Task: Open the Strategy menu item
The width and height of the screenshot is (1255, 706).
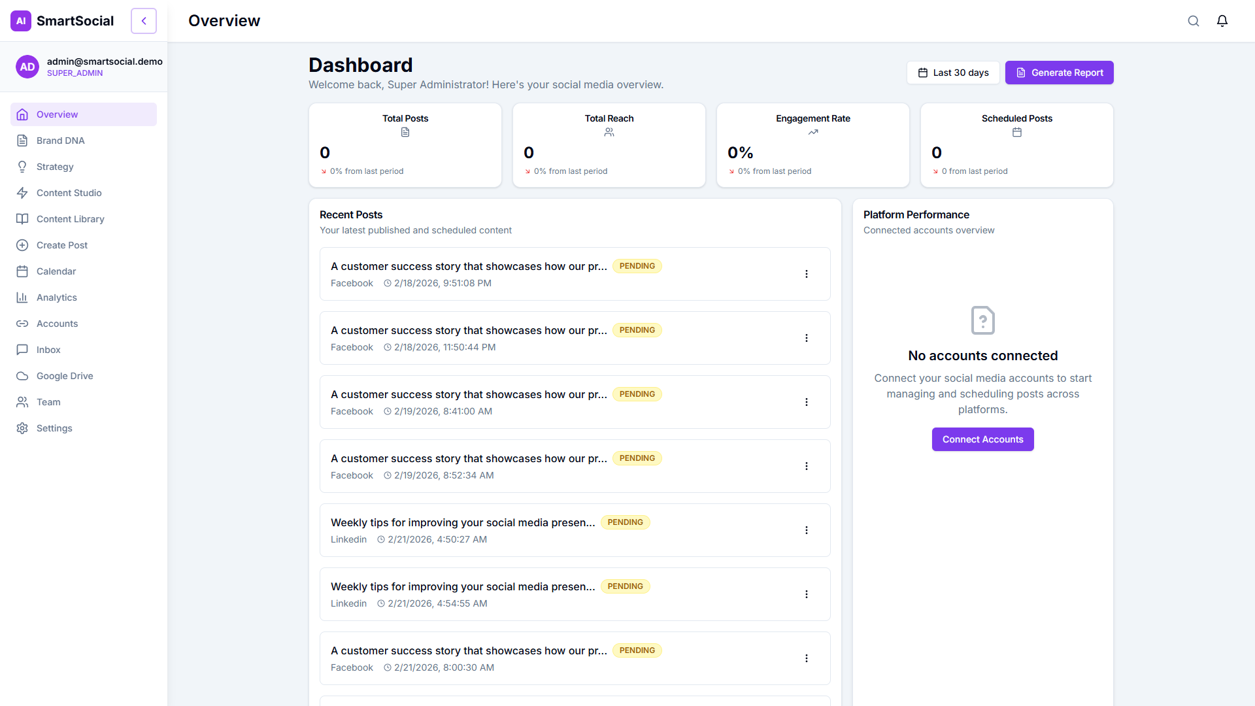Action: point(84,167)
